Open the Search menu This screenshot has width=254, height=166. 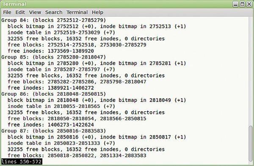point(54,12)
